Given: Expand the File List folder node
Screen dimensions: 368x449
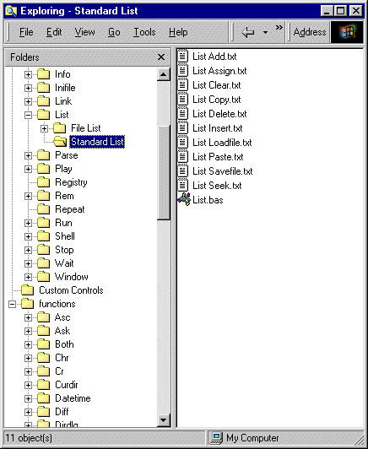Looking at the screenshot, I should 44,128.
